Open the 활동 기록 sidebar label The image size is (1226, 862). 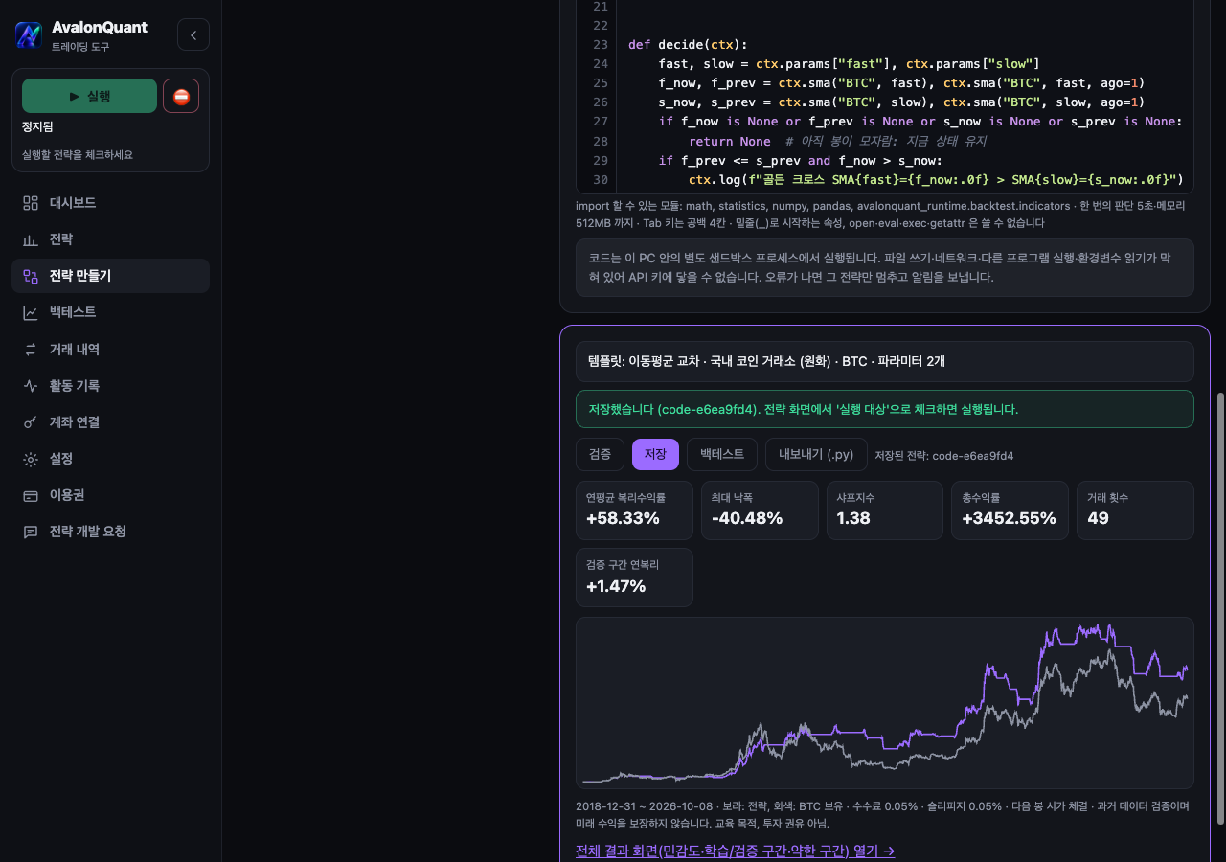[75, 386]
